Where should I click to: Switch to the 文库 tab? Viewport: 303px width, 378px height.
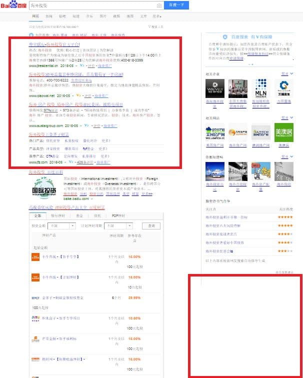click(x=143, y=16)
